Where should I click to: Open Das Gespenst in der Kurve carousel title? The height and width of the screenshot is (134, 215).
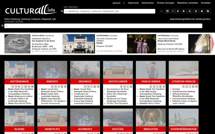pos(43,41)
